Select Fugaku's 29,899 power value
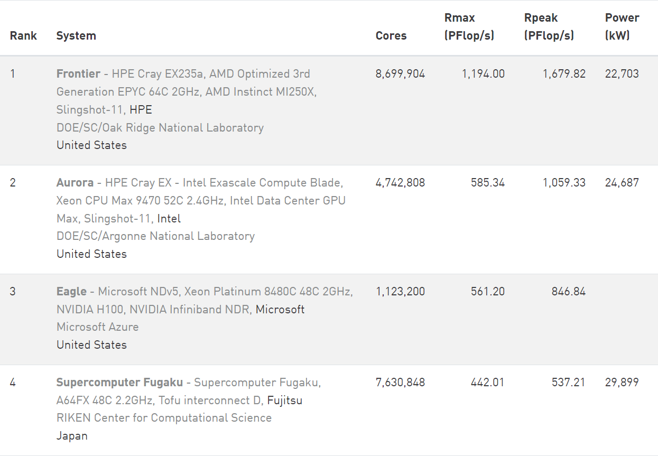Screen dimensions: 658x456 [x=622, y=382]
